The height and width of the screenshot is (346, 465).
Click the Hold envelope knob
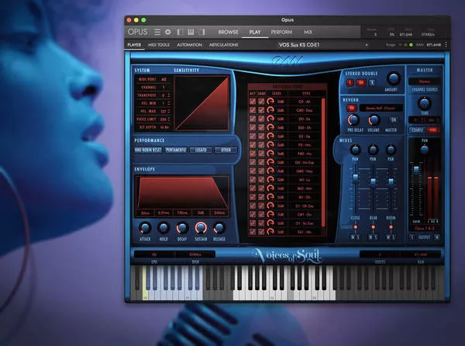click(164, 228)
